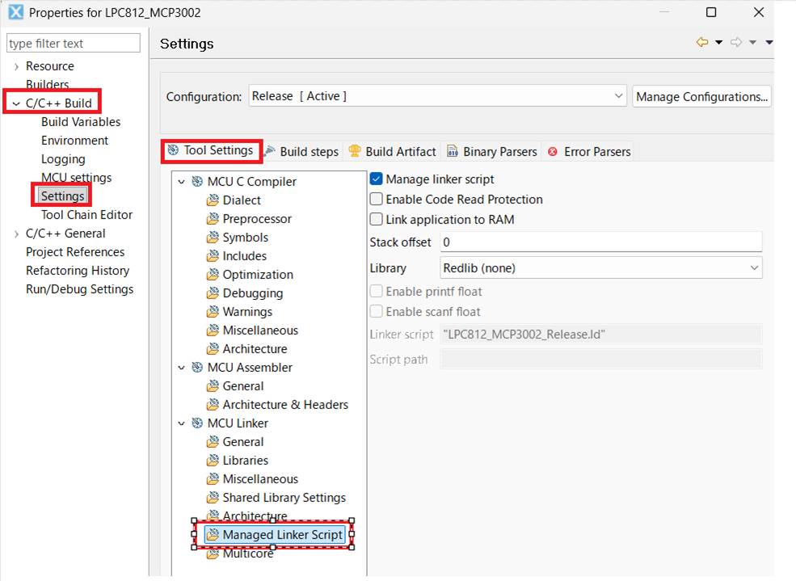The width and height of the screenshot is (796, 581).
Task: Click the Stack offset input field
Action: (x=600, y=242)
